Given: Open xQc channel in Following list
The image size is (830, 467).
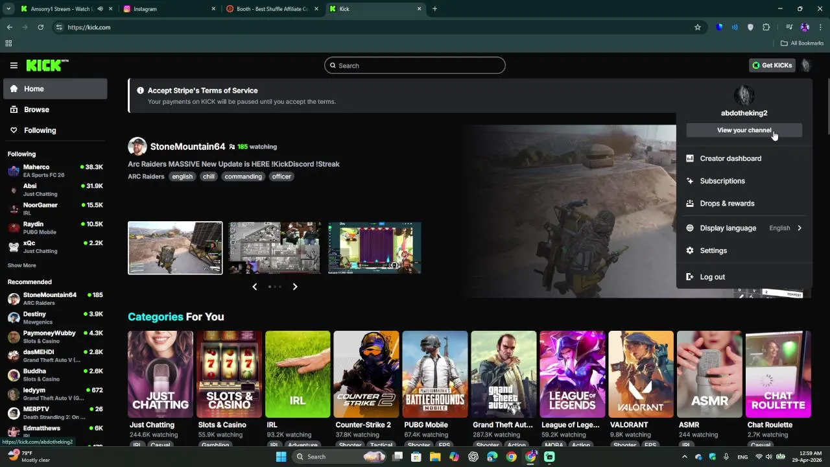Looking at the screenshot, I should click(x=55, y=247).
